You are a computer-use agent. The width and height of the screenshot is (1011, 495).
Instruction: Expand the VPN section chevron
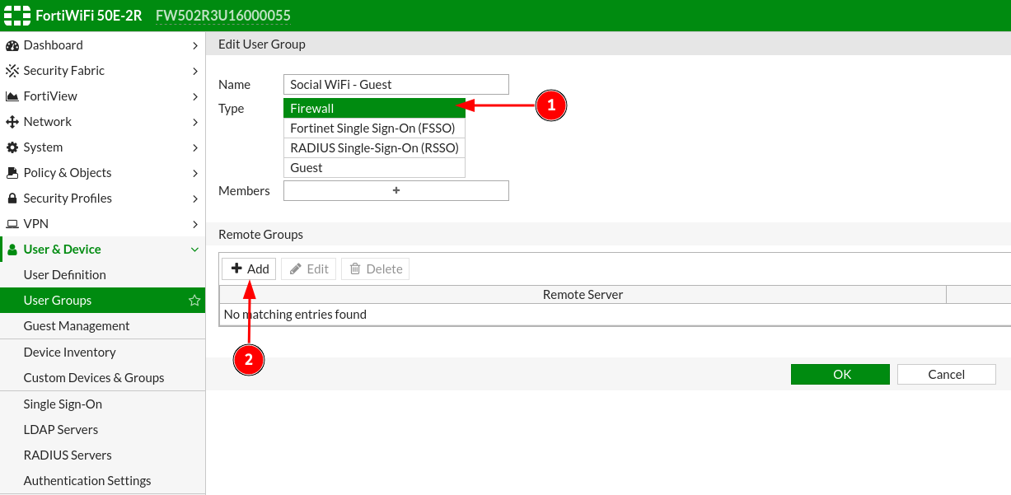(x=194, y=224)
